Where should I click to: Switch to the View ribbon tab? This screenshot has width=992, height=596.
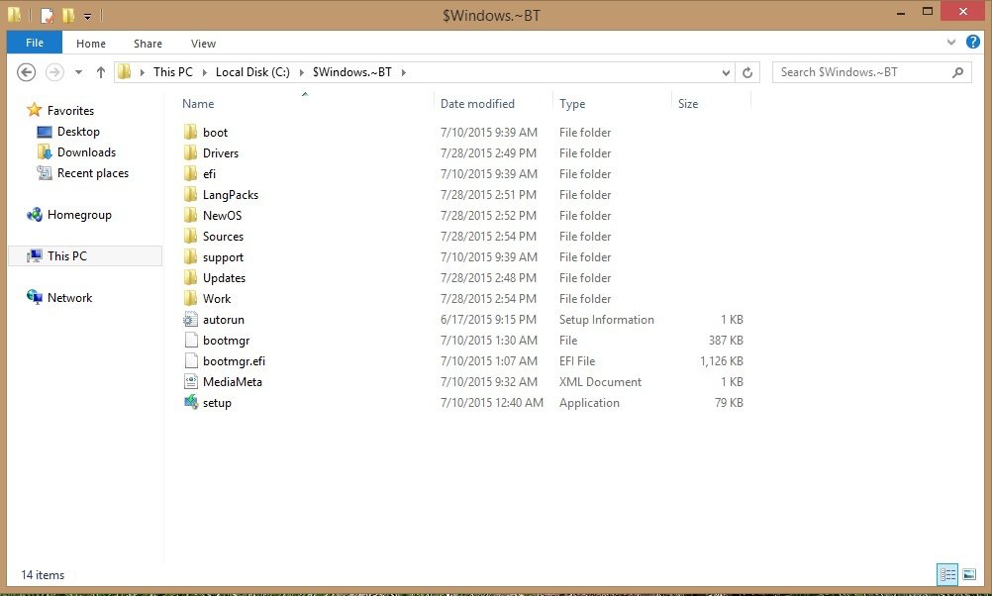click(203, 44)
